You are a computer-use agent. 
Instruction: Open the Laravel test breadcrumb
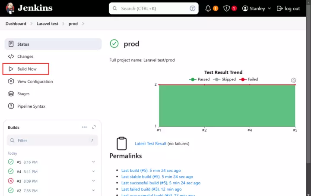48,24
